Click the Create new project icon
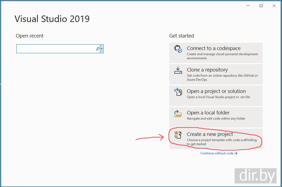This screenshot has height=187, width=282. (178, 135)
